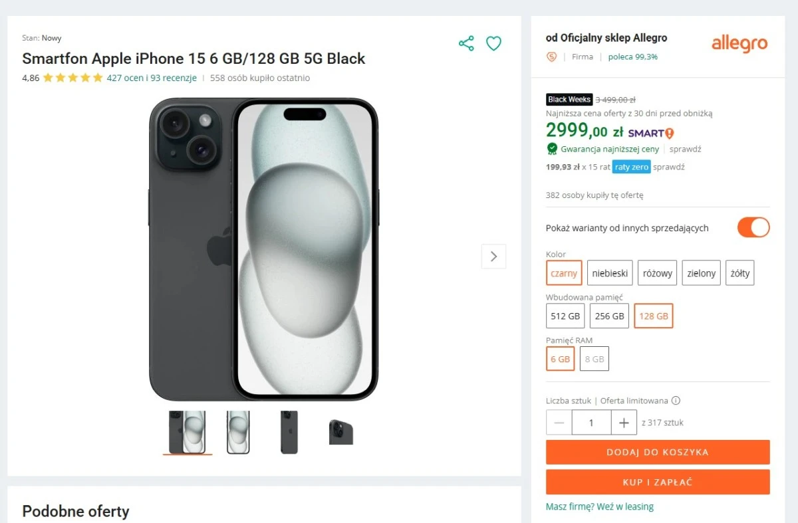
Task: Click the green Gwarancja najniższej ceny checkmark icon
Action: (552, 149)
